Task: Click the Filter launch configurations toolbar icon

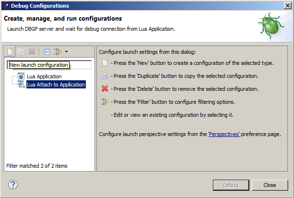Action: click(58, 51)
